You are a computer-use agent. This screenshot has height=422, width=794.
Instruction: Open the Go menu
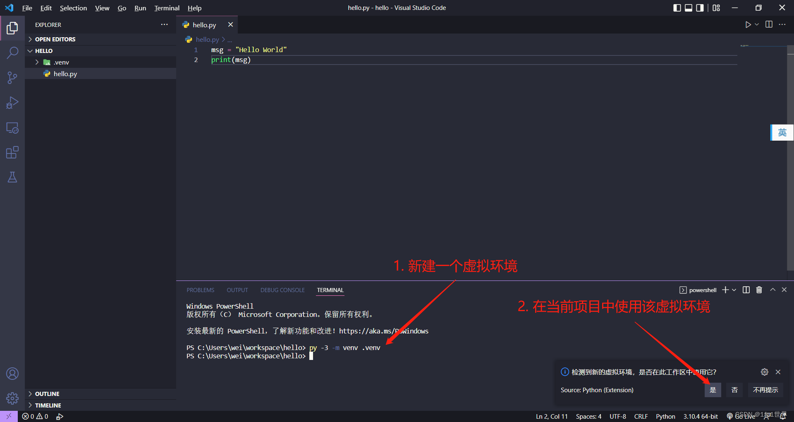pyautogui.click(x=122, y=8)
